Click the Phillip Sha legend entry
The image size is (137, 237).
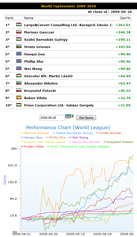(55, 137)
